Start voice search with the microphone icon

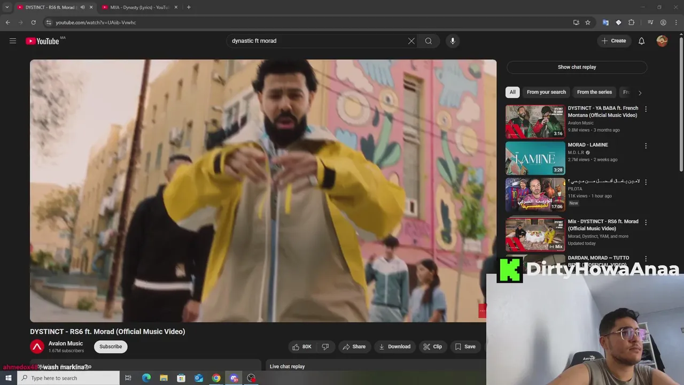pos(453,41)
